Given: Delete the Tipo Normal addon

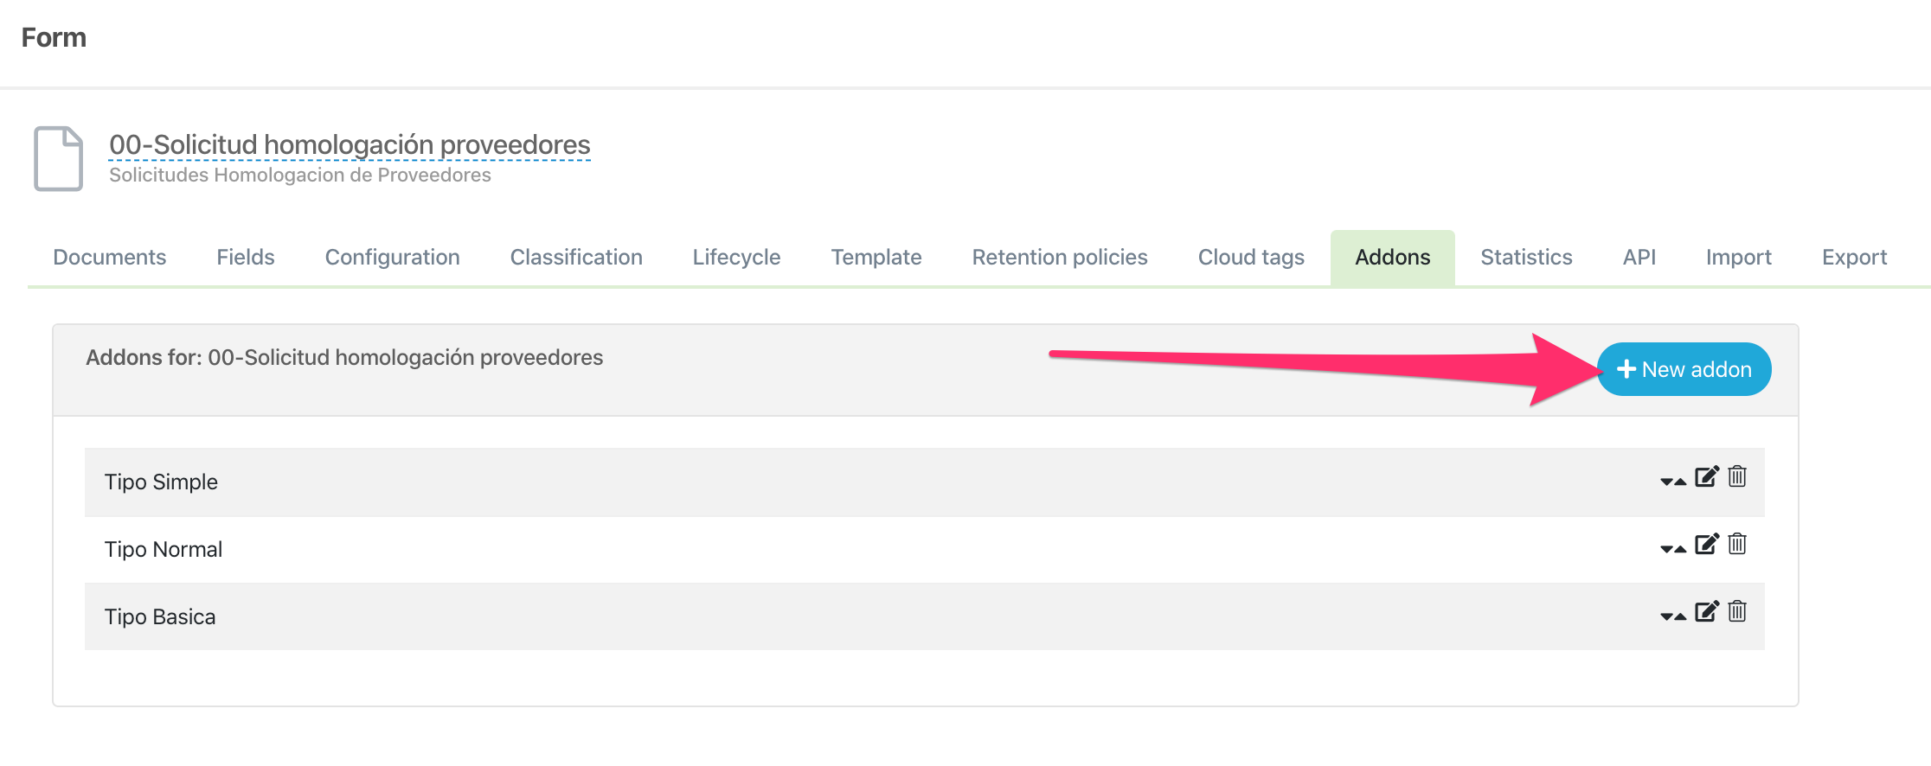Looking at the screenshot, I should [x=1737, y=544].
